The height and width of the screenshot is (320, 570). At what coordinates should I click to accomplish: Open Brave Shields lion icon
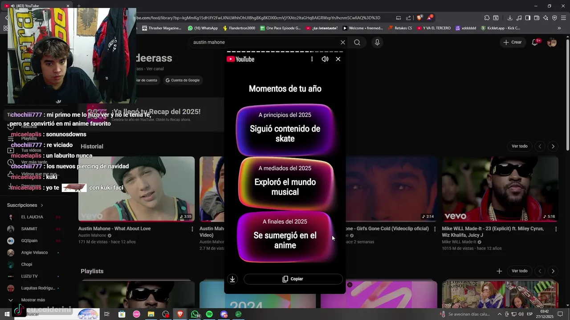(419, 18)
